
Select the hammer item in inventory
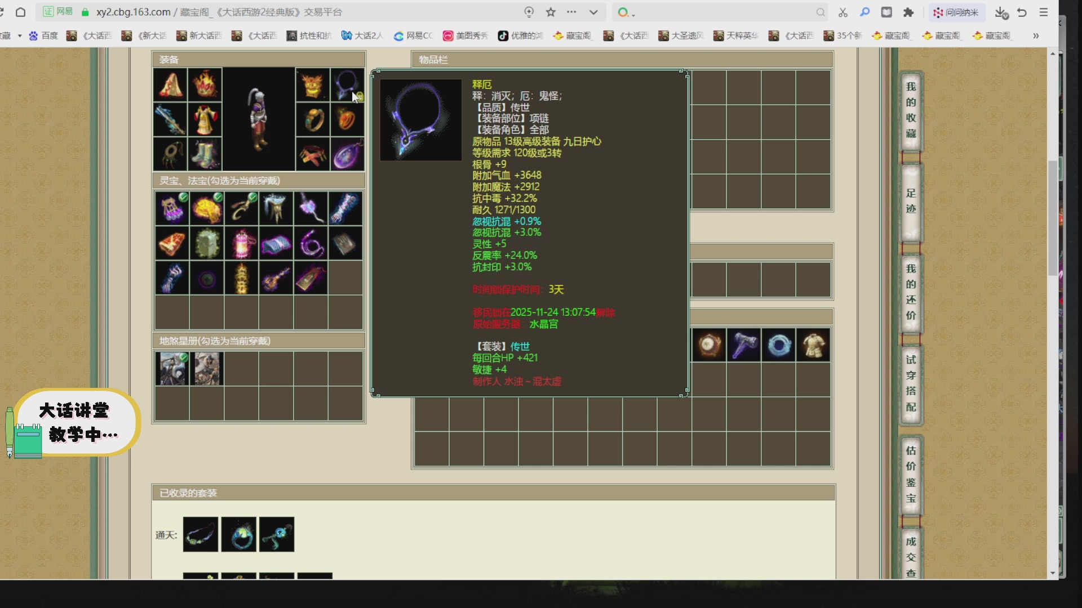(744, 345)
